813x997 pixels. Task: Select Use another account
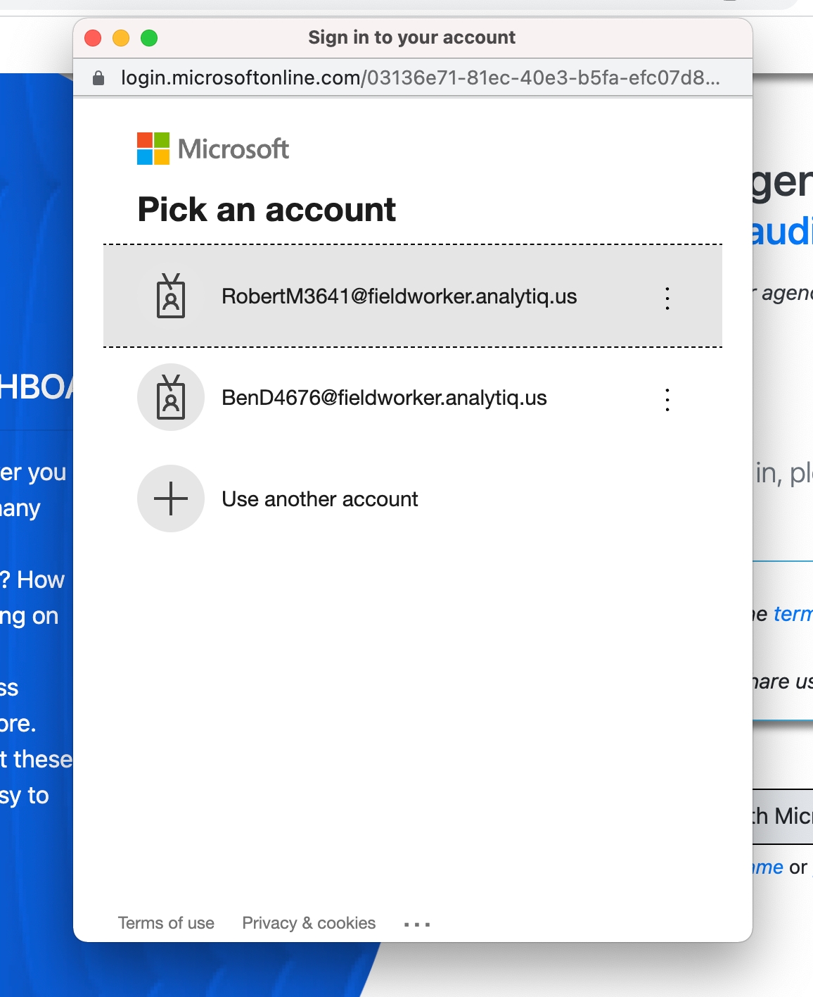tap(319, 499)
